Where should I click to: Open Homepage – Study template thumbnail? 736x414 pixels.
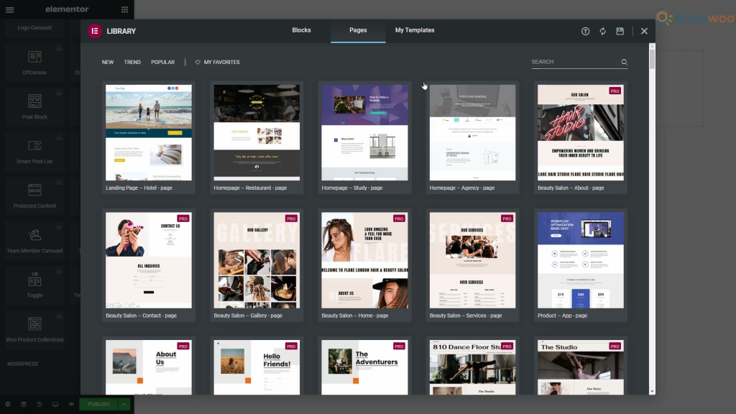click(364, 132)
